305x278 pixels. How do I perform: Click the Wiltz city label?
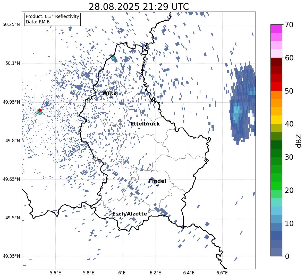(109, 93)
